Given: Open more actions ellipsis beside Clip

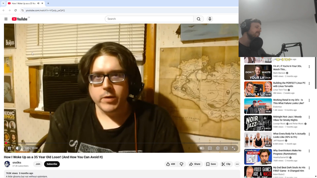Looking at the screenshot, I should (x=237, y=164).
